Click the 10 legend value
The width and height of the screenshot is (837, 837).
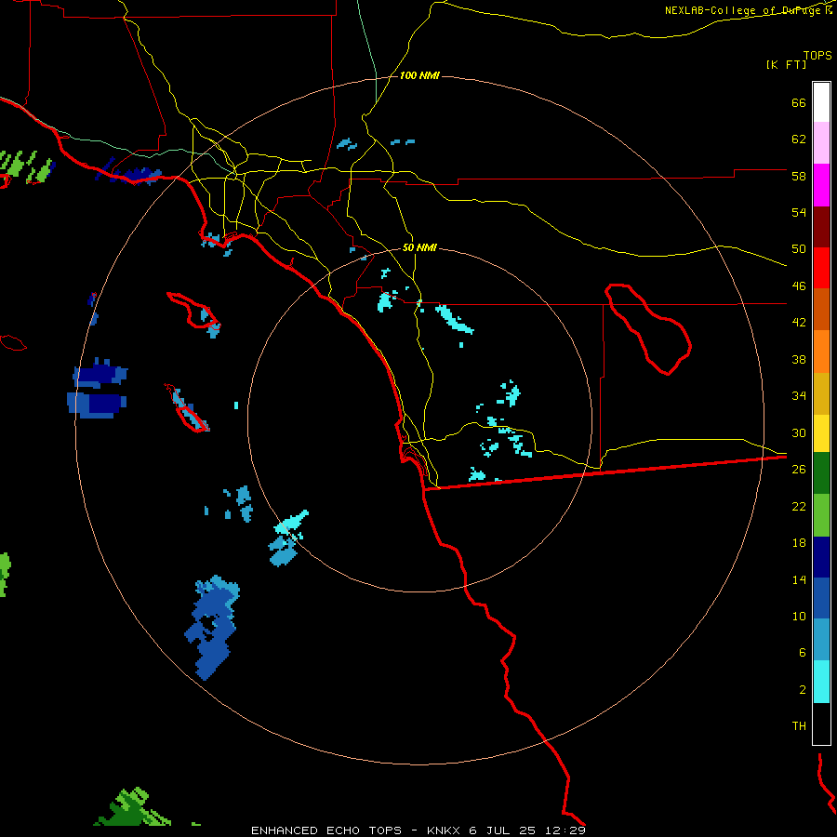(799, 616)
